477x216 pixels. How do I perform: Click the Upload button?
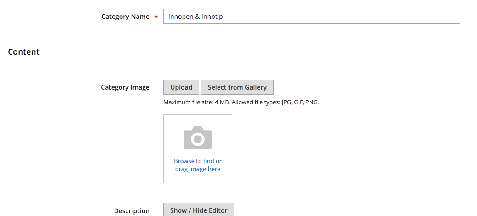[181, 87]
